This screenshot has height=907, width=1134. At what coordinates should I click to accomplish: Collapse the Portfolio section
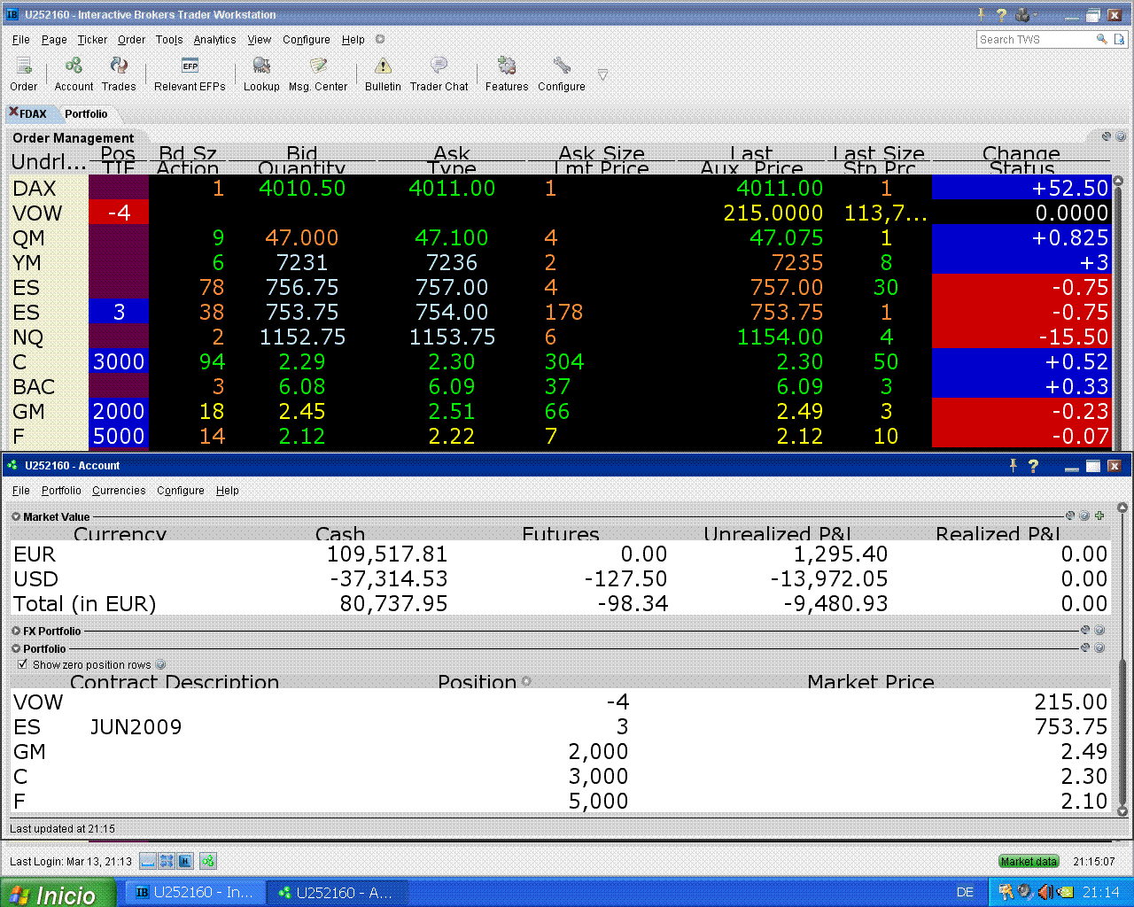tap(16, 648)
